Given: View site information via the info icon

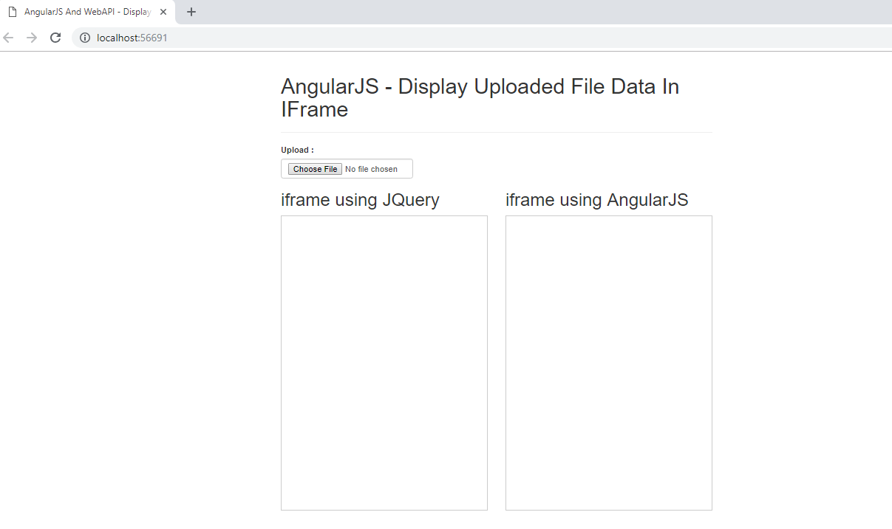Looking at the screenshot, I should click(85, 38).
